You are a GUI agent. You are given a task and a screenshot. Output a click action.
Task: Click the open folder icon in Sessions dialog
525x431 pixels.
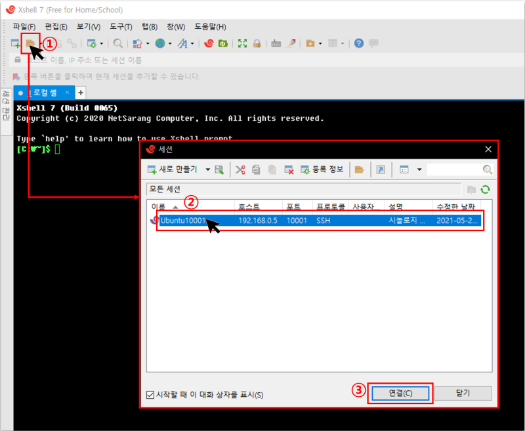(x=359, y=170)
